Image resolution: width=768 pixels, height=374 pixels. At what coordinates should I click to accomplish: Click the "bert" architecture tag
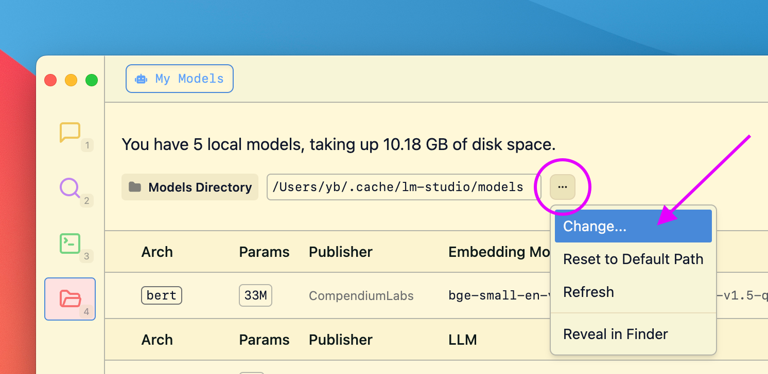click(161, 295)
